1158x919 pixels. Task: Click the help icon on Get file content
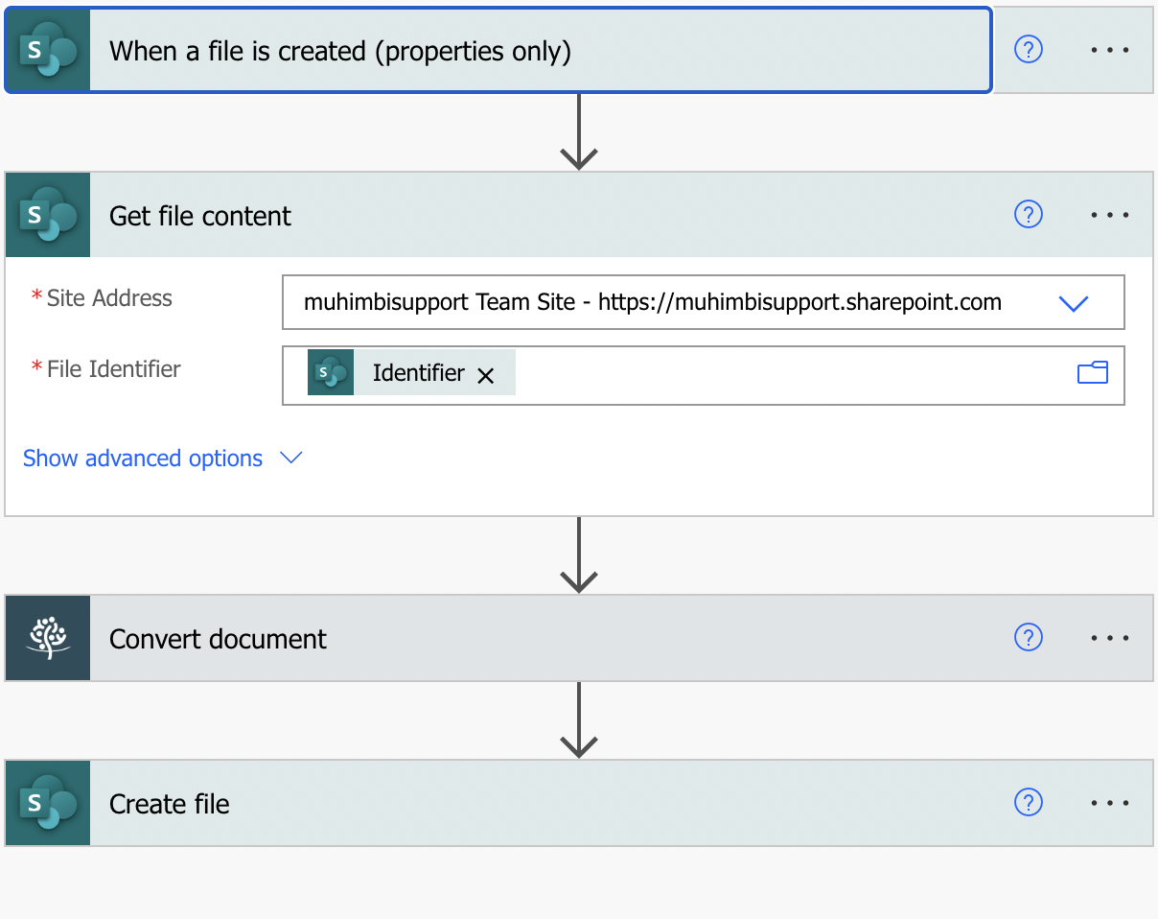[x=1028, y=215]
